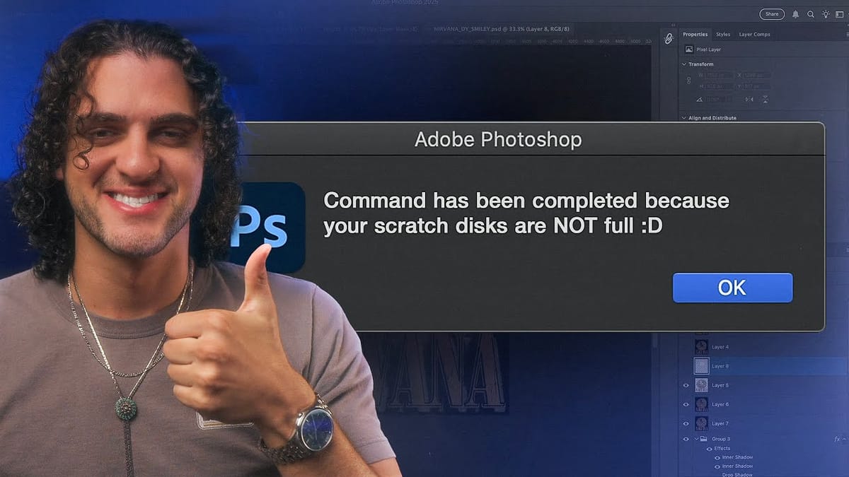Click the OK button in the dialog
849x477 pixels.
(x=732, y=288)
